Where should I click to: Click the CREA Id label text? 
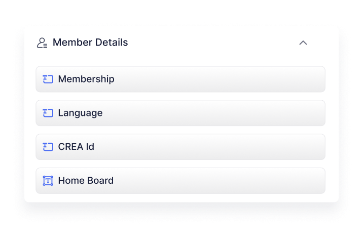[76, 147]
